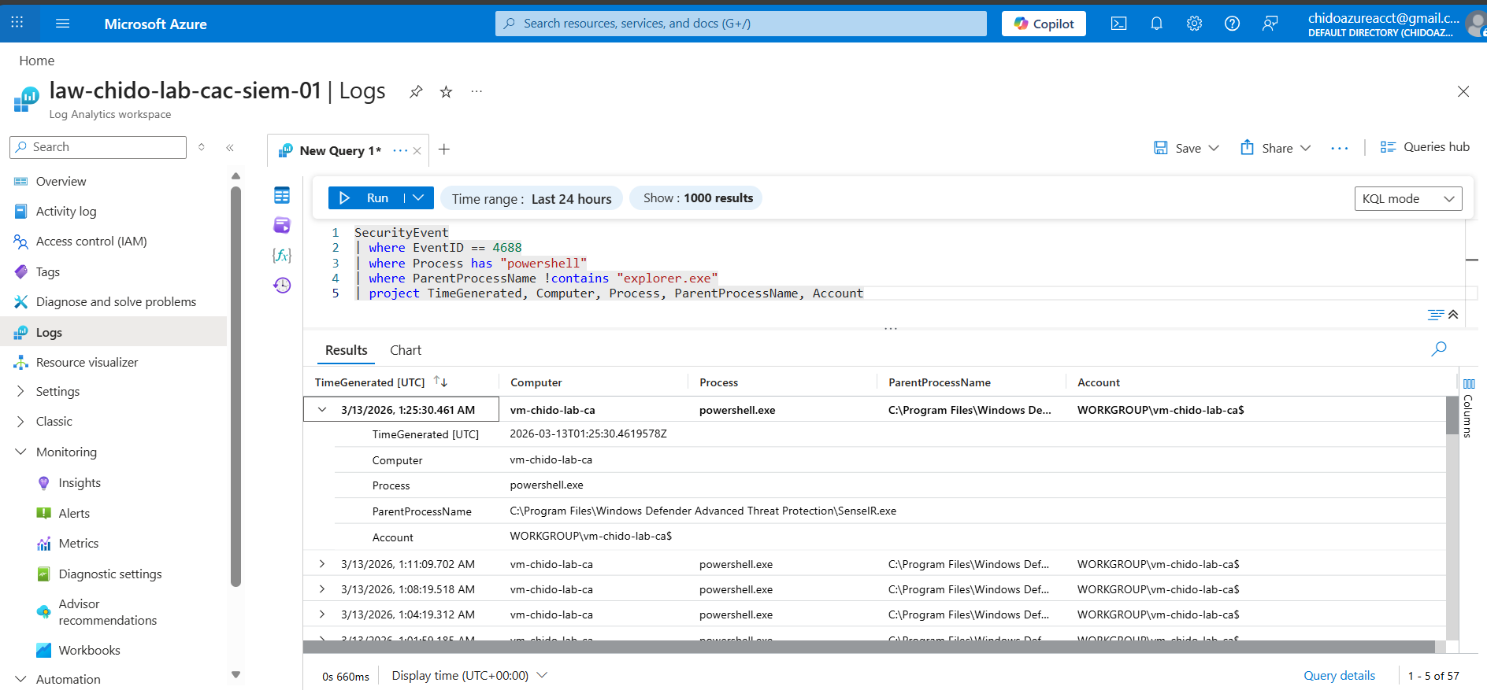
Task: Toggle sort on the TimeGenerated column
Action: tap(440, 382)
